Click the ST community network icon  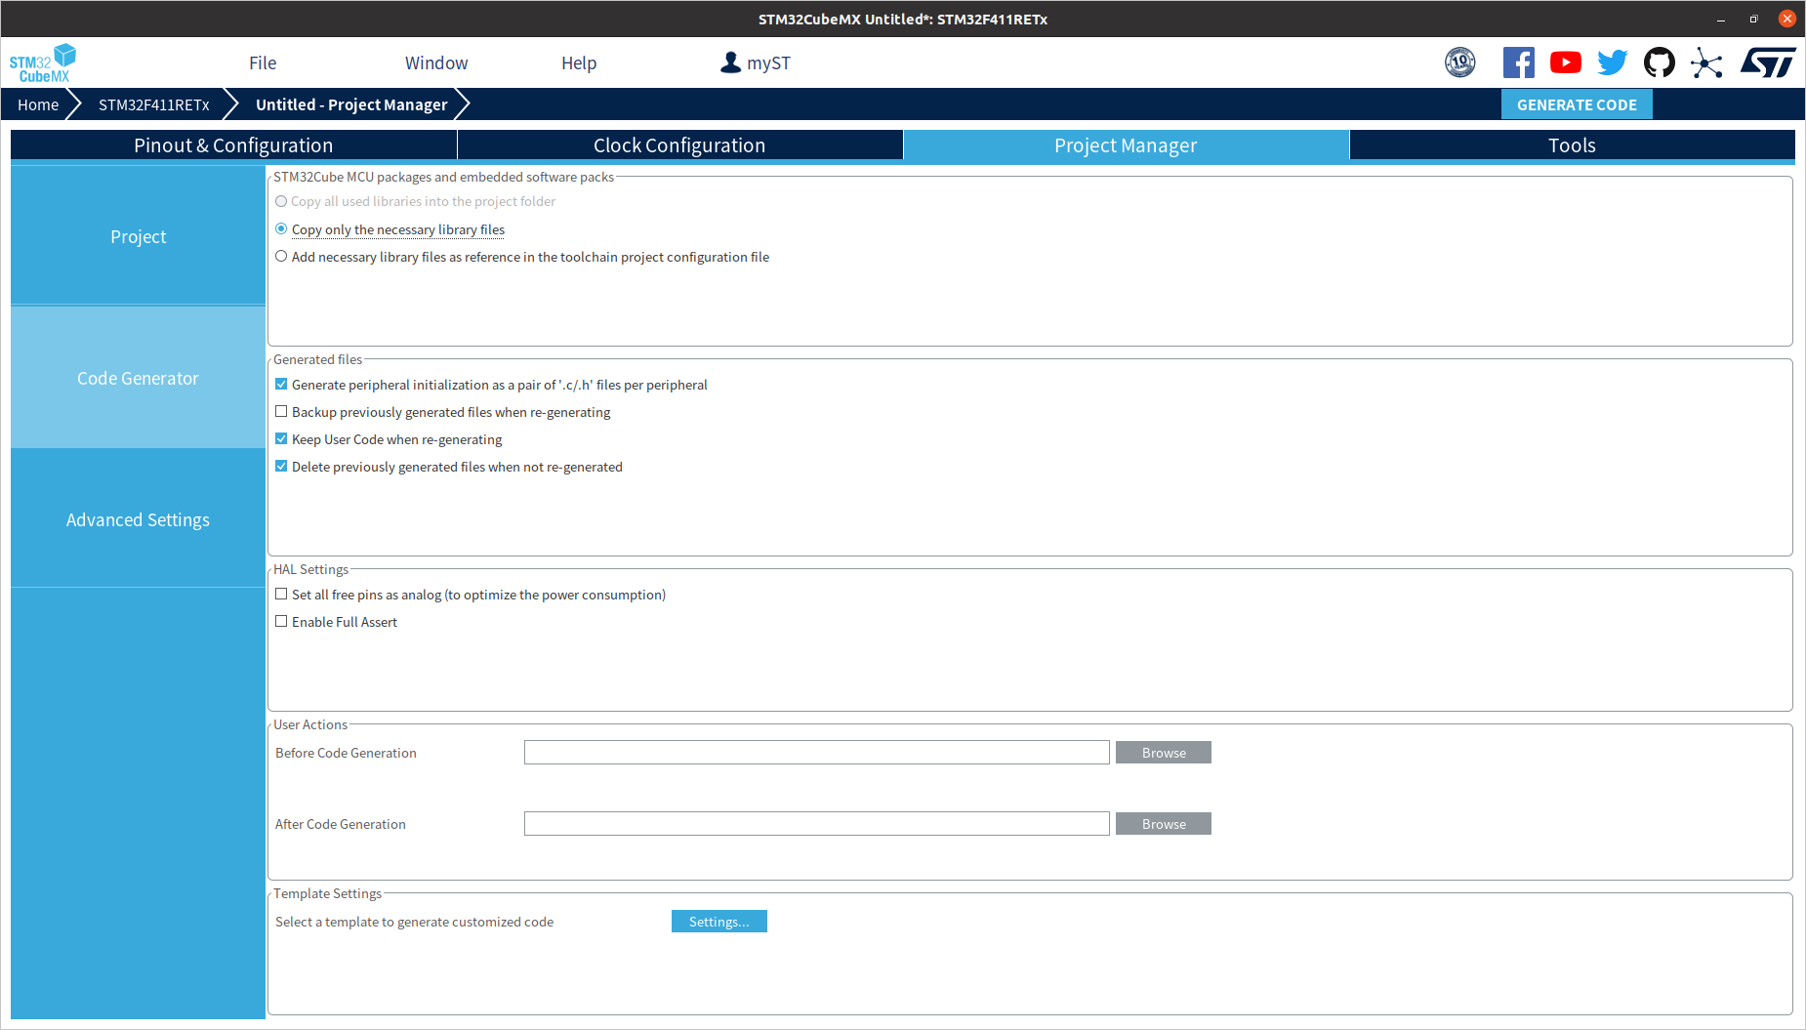pos(1706,63)
